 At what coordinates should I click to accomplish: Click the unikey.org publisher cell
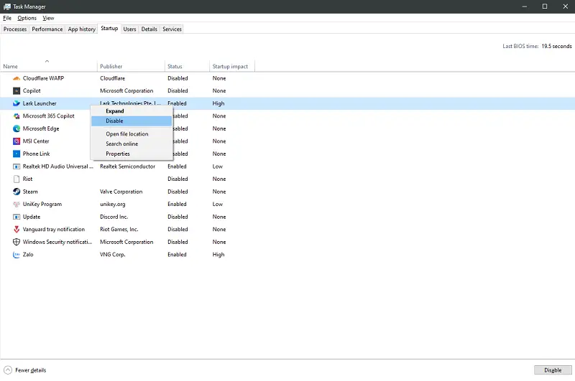coord(113,204)
